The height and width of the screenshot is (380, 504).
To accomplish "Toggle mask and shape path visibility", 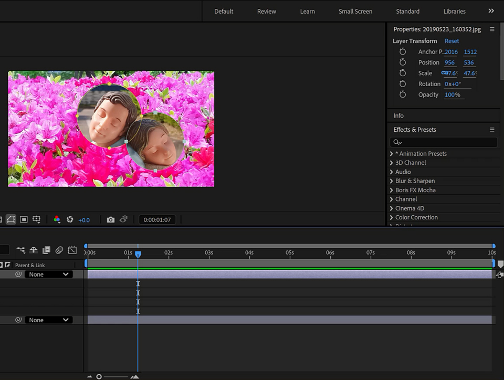I will (10, 219).
